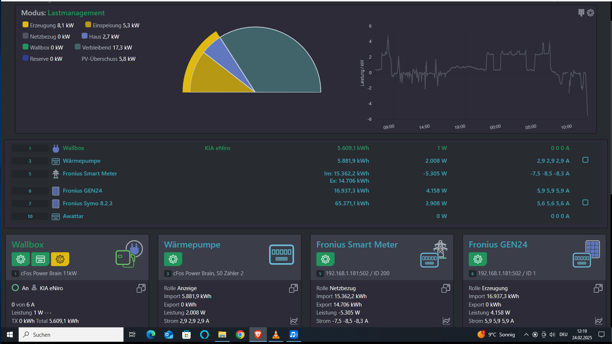Click the large Wallbox charger illustration
The width and height of the screenshot is (612, 344).
pos(129,254)
